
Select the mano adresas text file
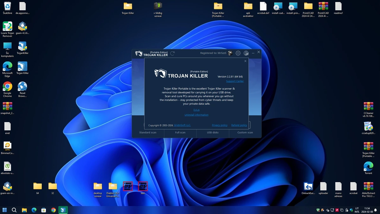coord(338,189)
